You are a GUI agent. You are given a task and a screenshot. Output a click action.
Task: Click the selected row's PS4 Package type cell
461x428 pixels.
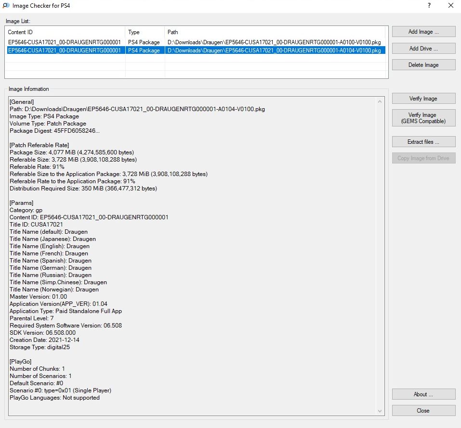pos(144,50)
